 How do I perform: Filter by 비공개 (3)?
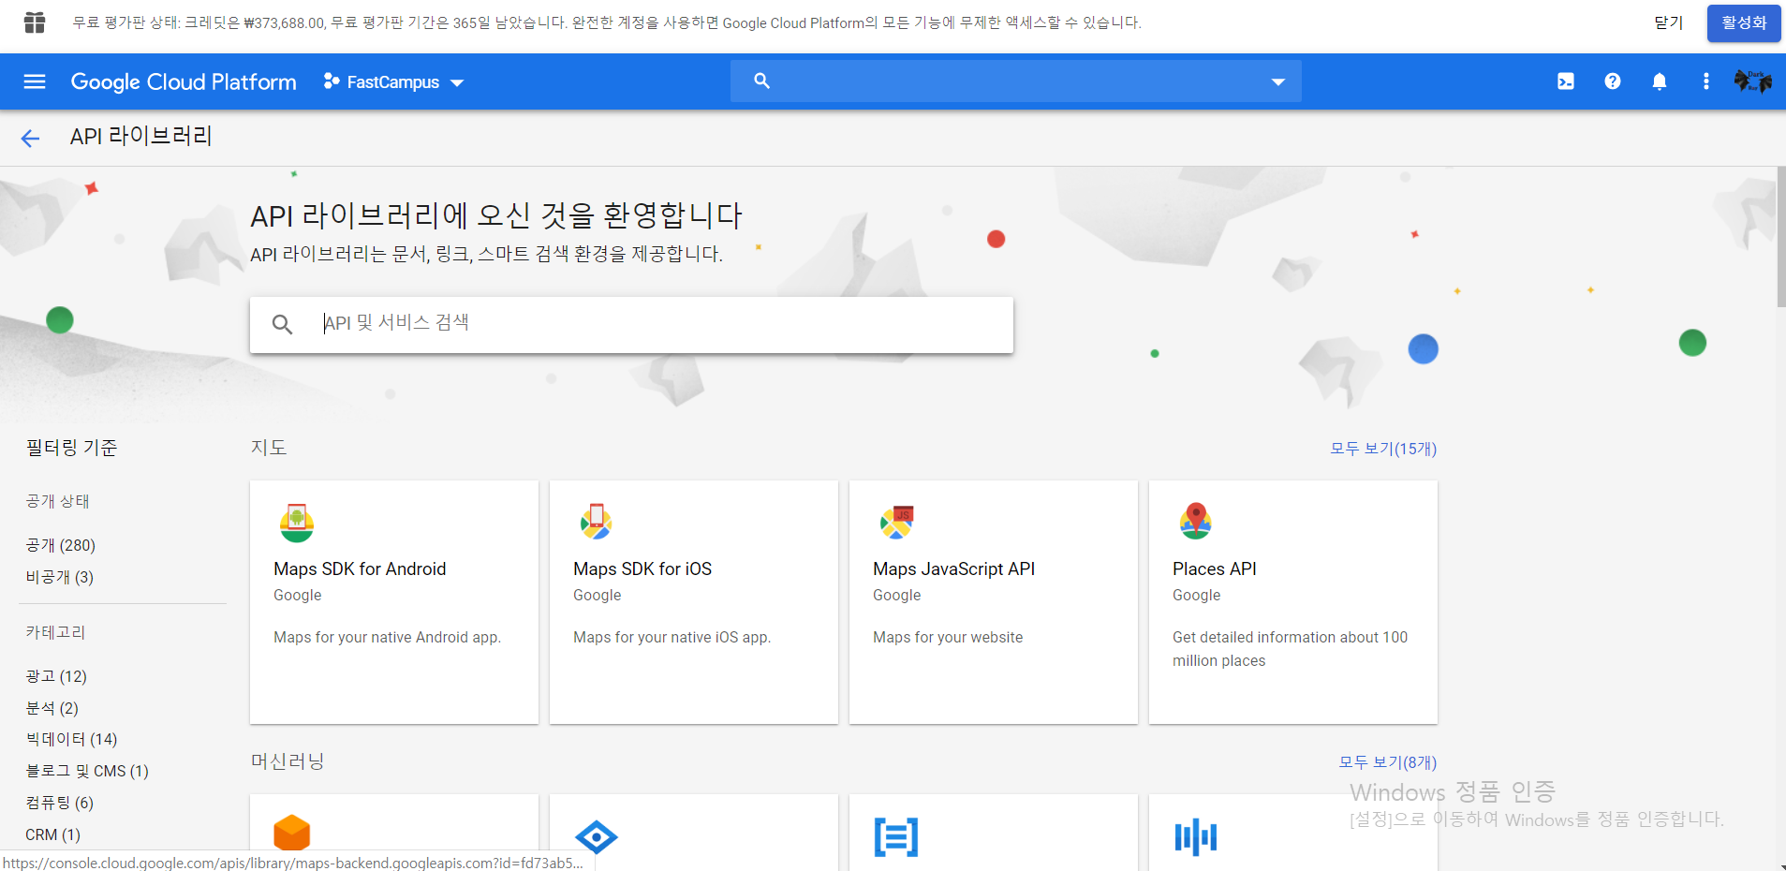(x=60, y=577)
